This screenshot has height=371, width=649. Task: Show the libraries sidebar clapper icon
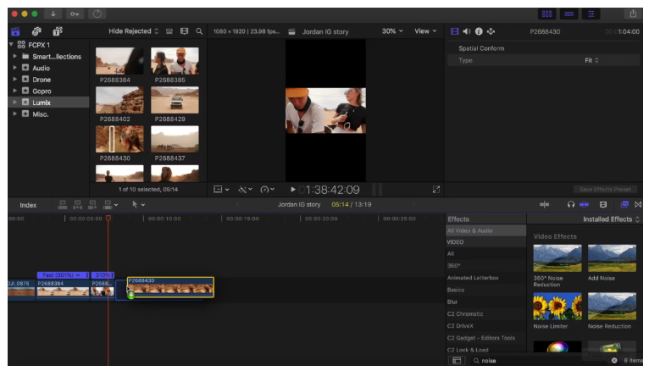pos(15,31)
